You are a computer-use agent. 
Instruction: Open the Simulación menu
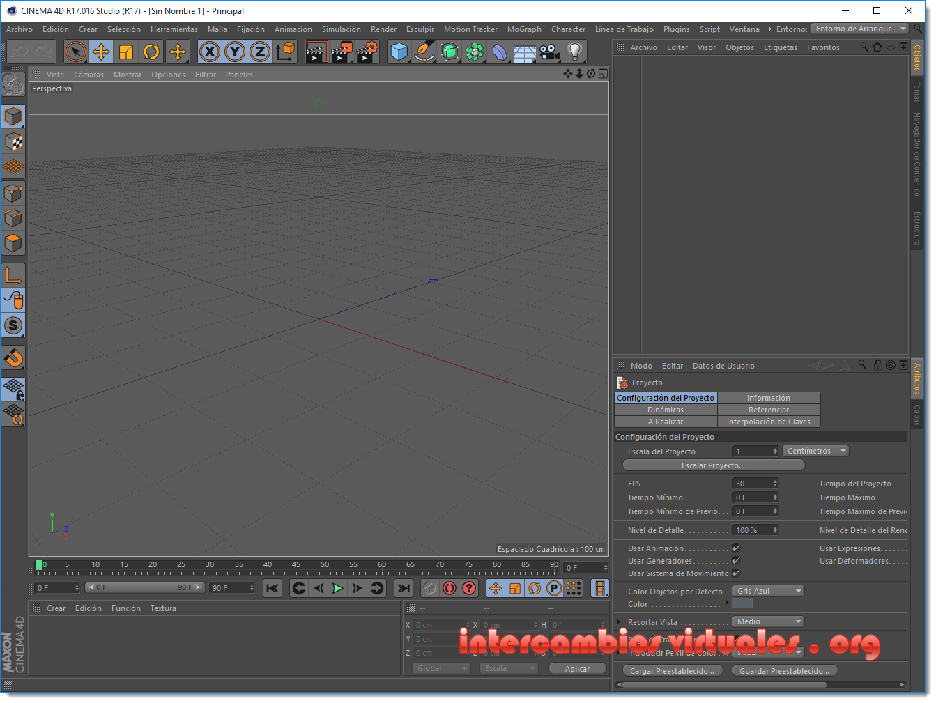(342, 29)
